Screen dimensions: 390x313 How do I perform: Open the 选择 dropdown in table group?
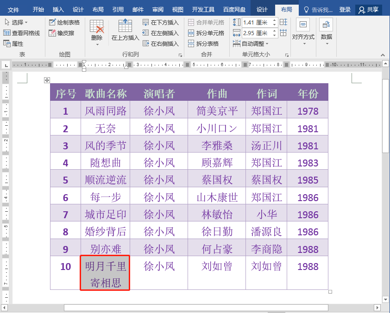pos(16,22)
